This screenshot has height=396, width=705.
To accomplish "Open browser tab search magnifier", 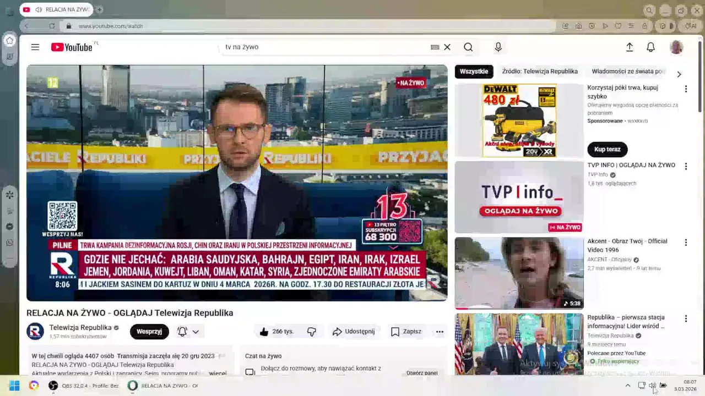I will pyautogui.click(x=649, y=10).
